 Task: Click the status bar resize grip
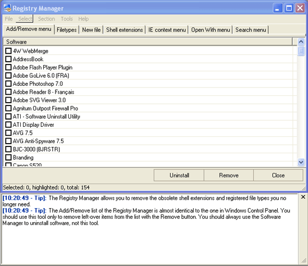pyautogui.click(x=304, y=188)
